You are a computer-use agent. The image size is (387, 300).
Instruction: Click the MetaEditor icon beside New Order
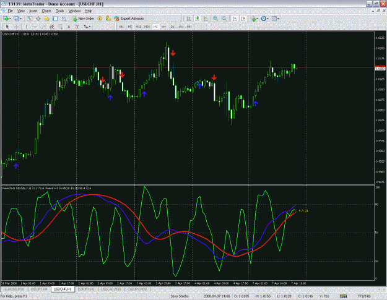click(100, 19)
